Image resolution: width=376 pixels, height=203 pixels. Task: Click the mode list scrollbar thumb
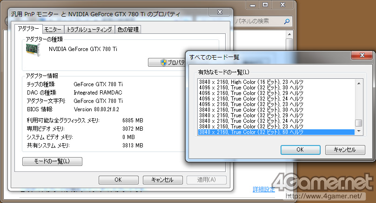(359, 123)
